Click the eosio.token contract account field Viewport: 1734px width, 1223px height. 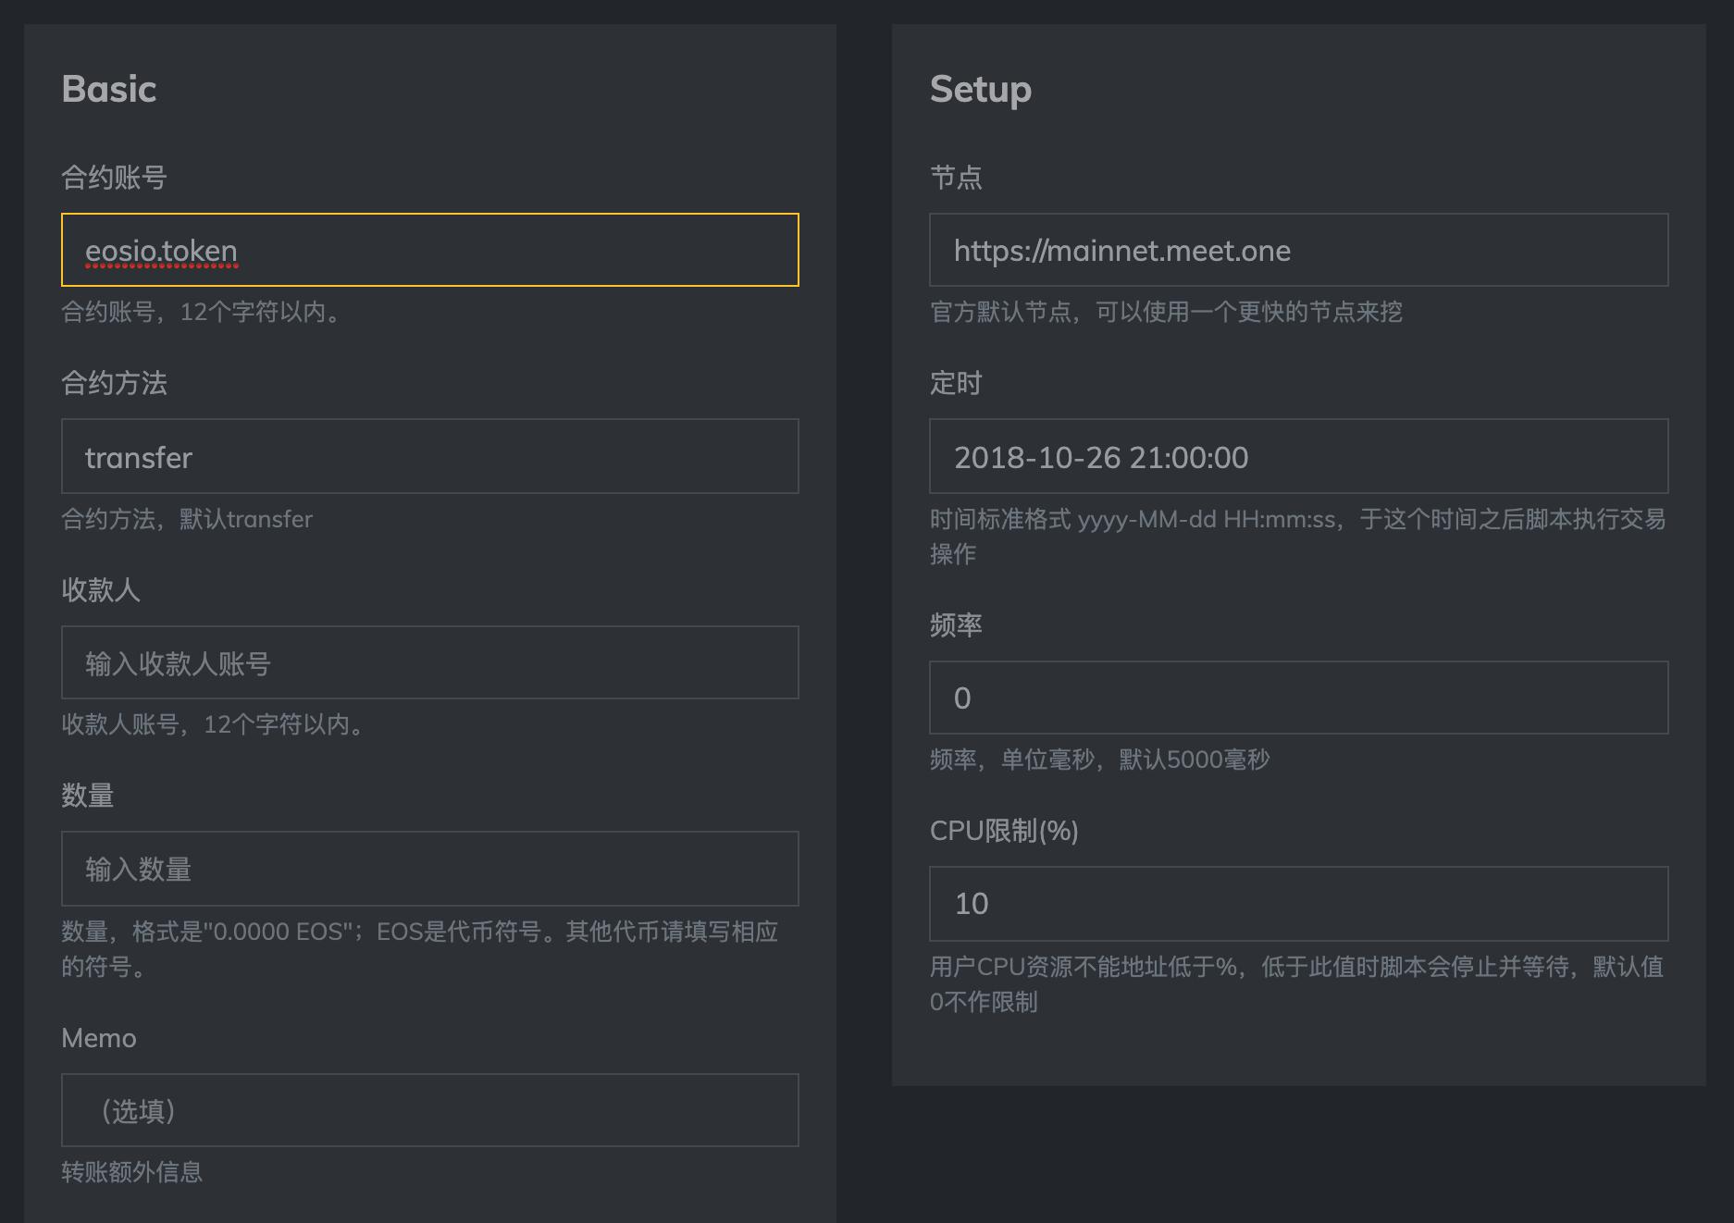pyautogui.click(x=429, y=250)
